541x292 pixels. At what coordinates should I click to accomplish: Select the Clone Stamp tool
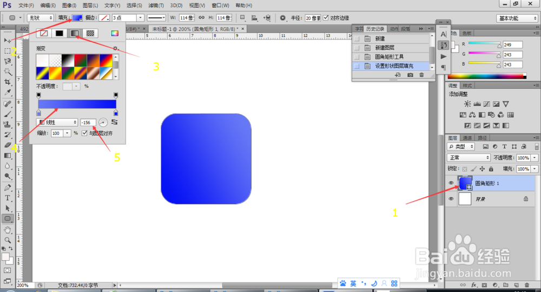7,125
